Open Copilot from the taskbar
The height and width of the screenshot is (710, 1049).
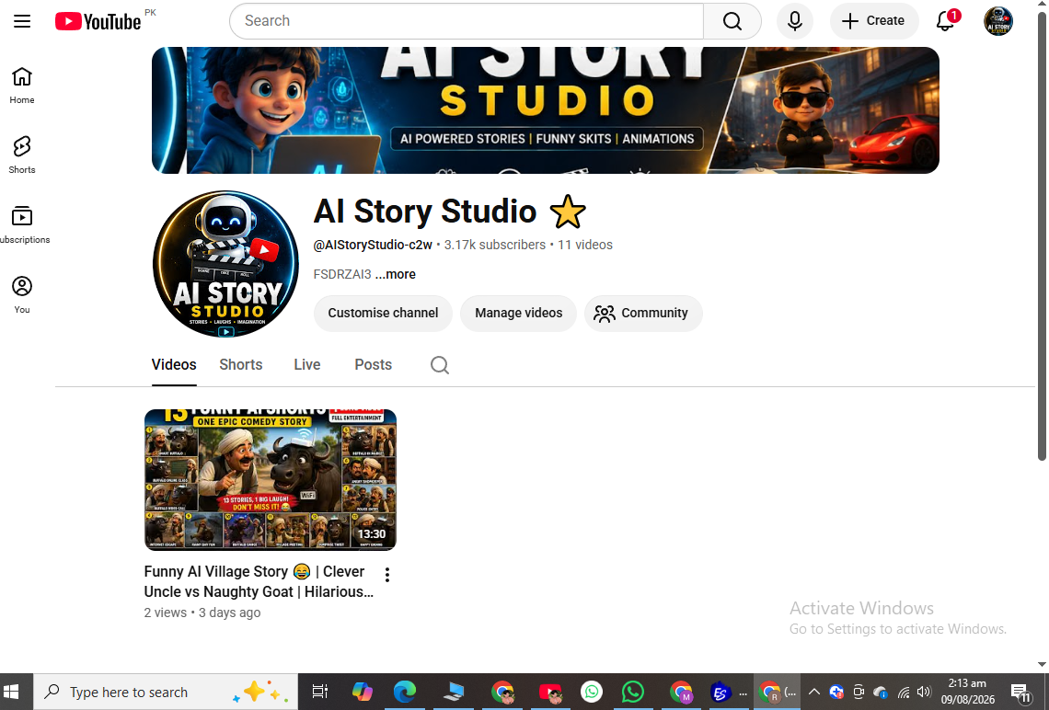[362, 692]
